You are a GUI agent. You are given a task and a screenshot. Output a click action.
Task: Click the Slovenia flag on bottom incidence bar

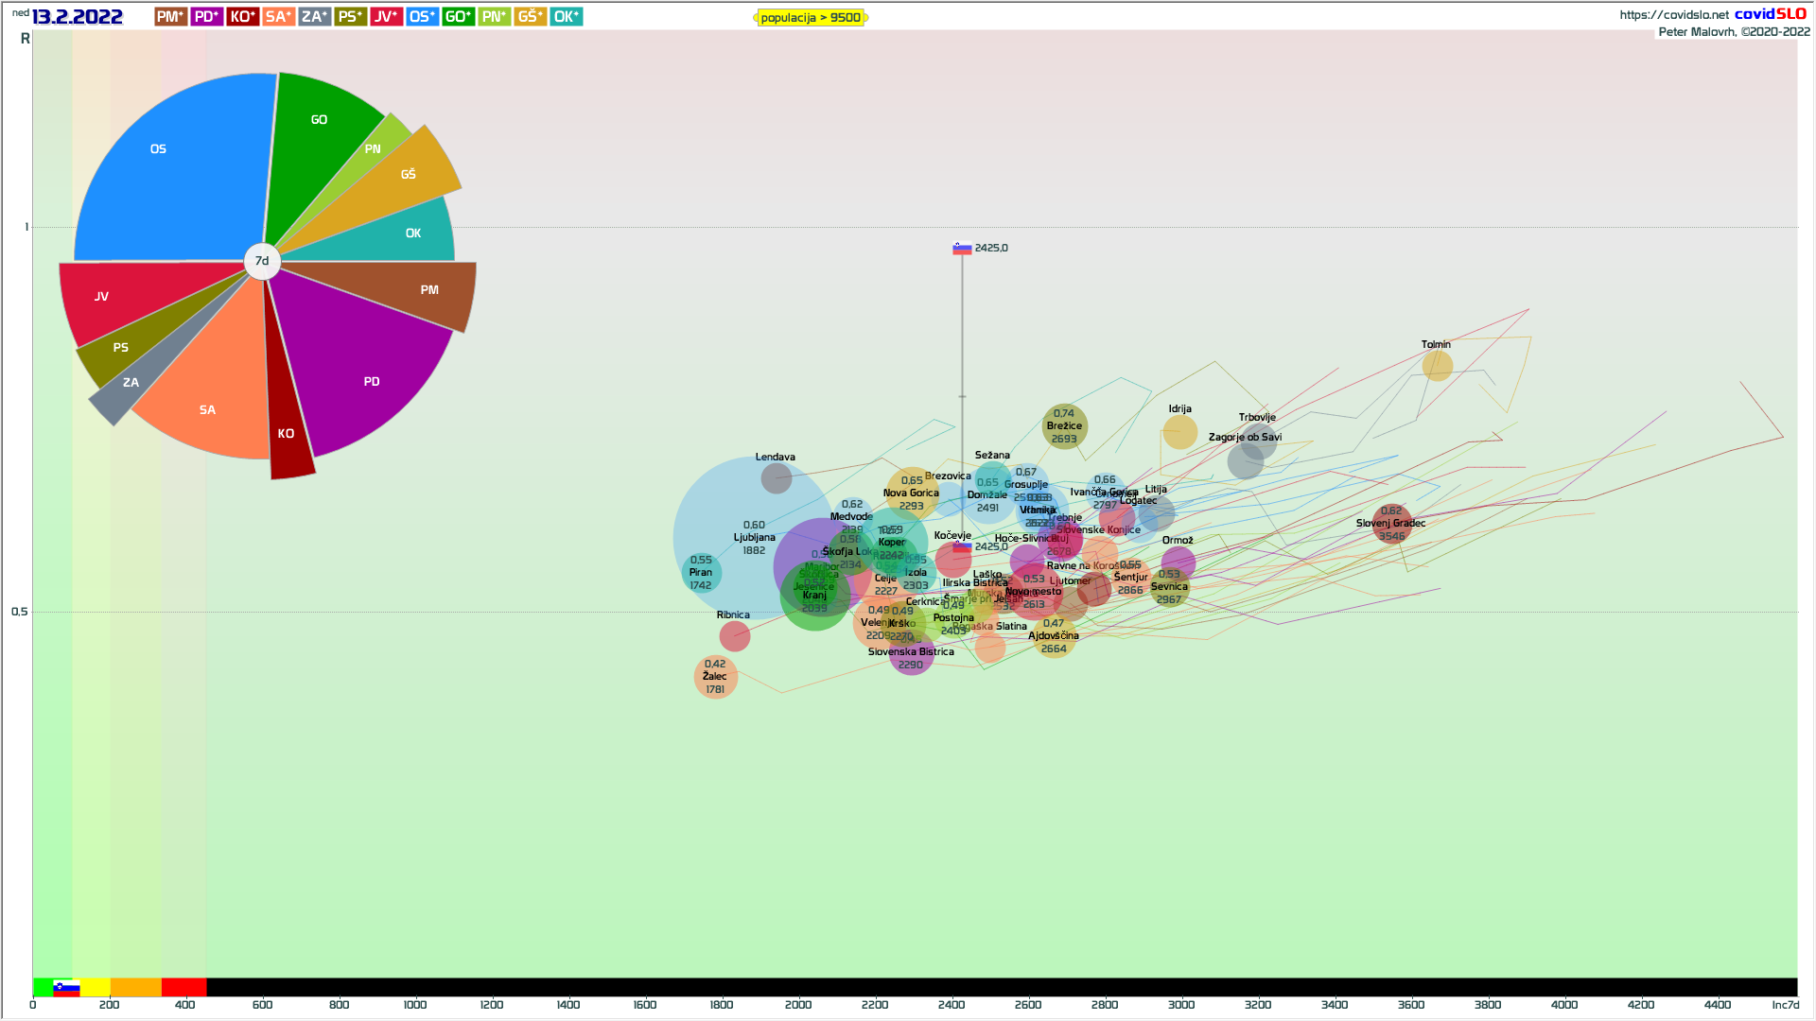(x=66, y=988)
